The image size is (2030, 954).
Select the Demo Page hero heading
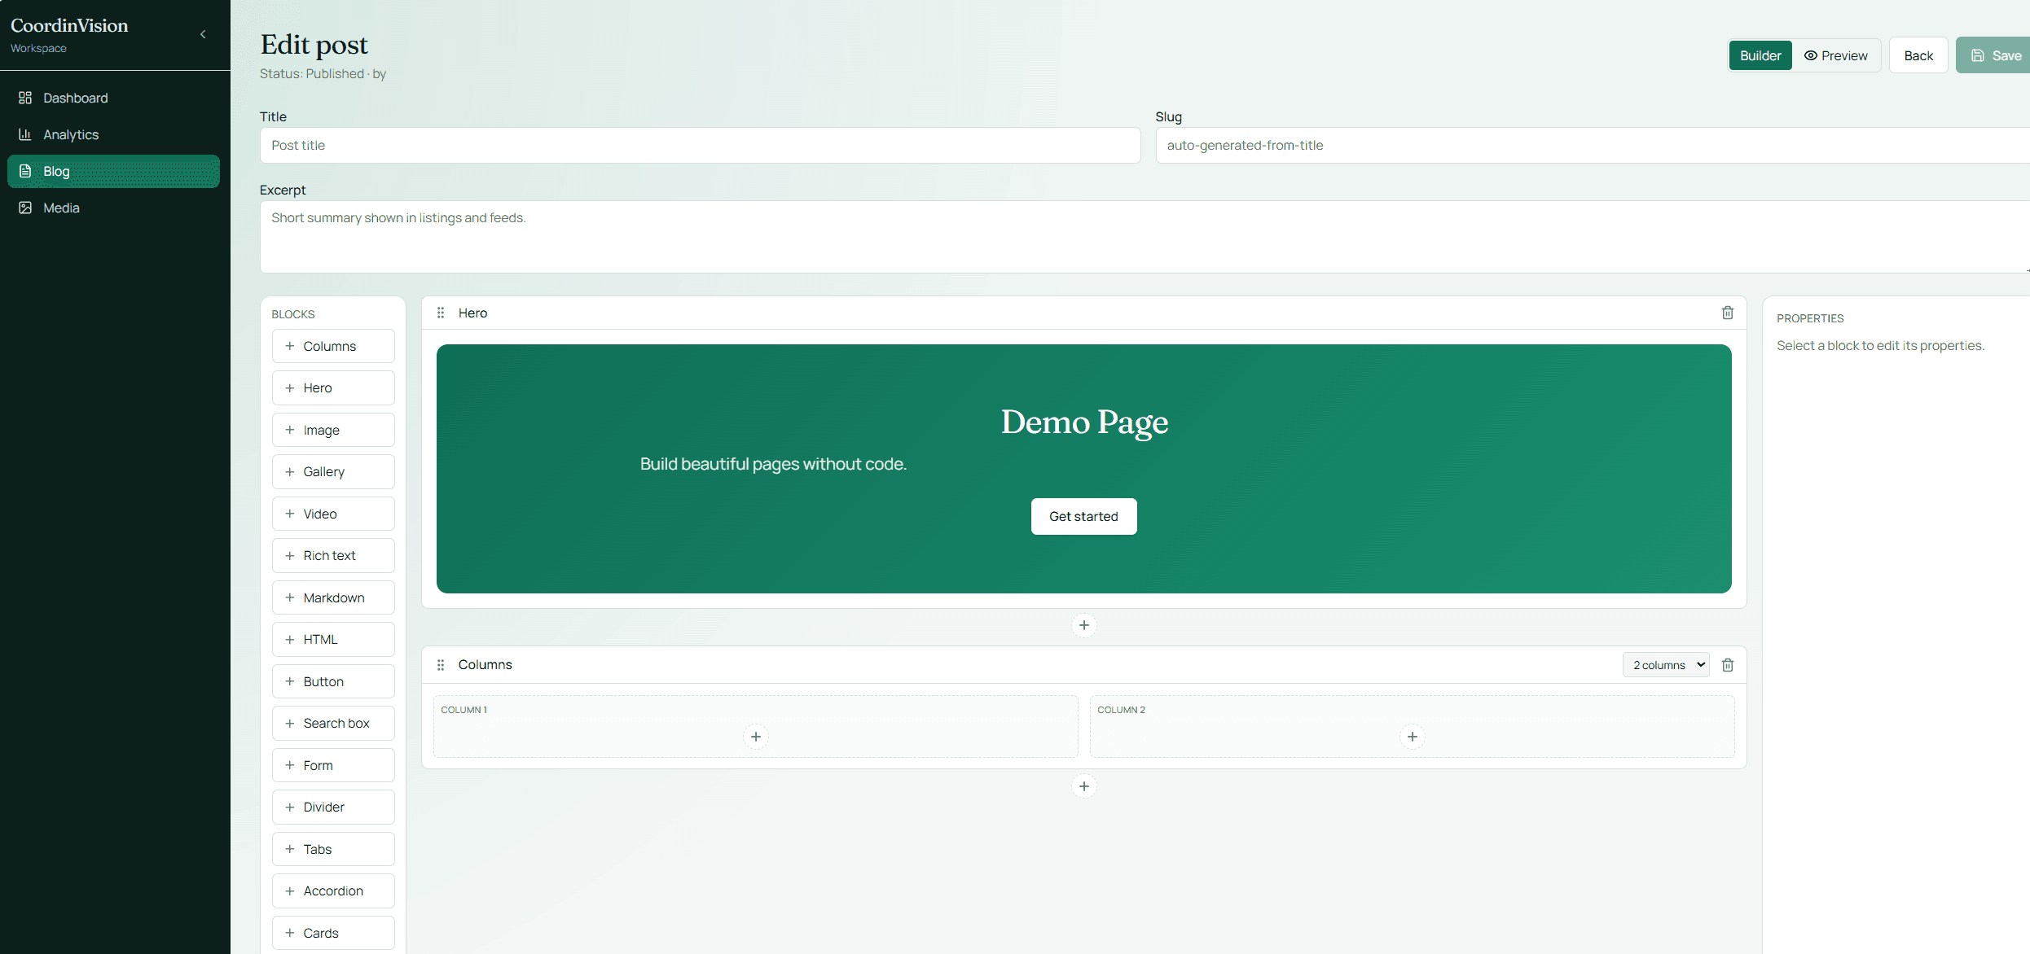pyautogui.click(x=1084, y=422)
